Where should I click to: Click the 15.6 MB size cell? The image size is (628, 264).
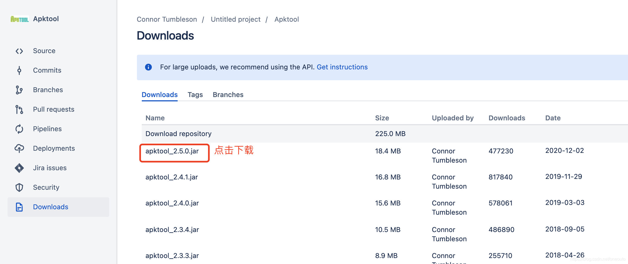pyautogui.click(x=388, y=203)
